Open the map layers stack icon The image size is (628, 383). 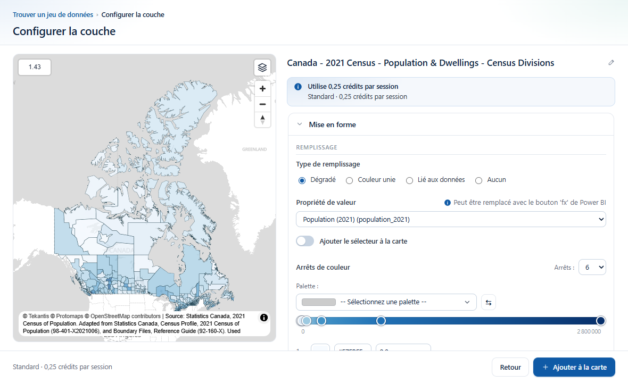point(262,67)
